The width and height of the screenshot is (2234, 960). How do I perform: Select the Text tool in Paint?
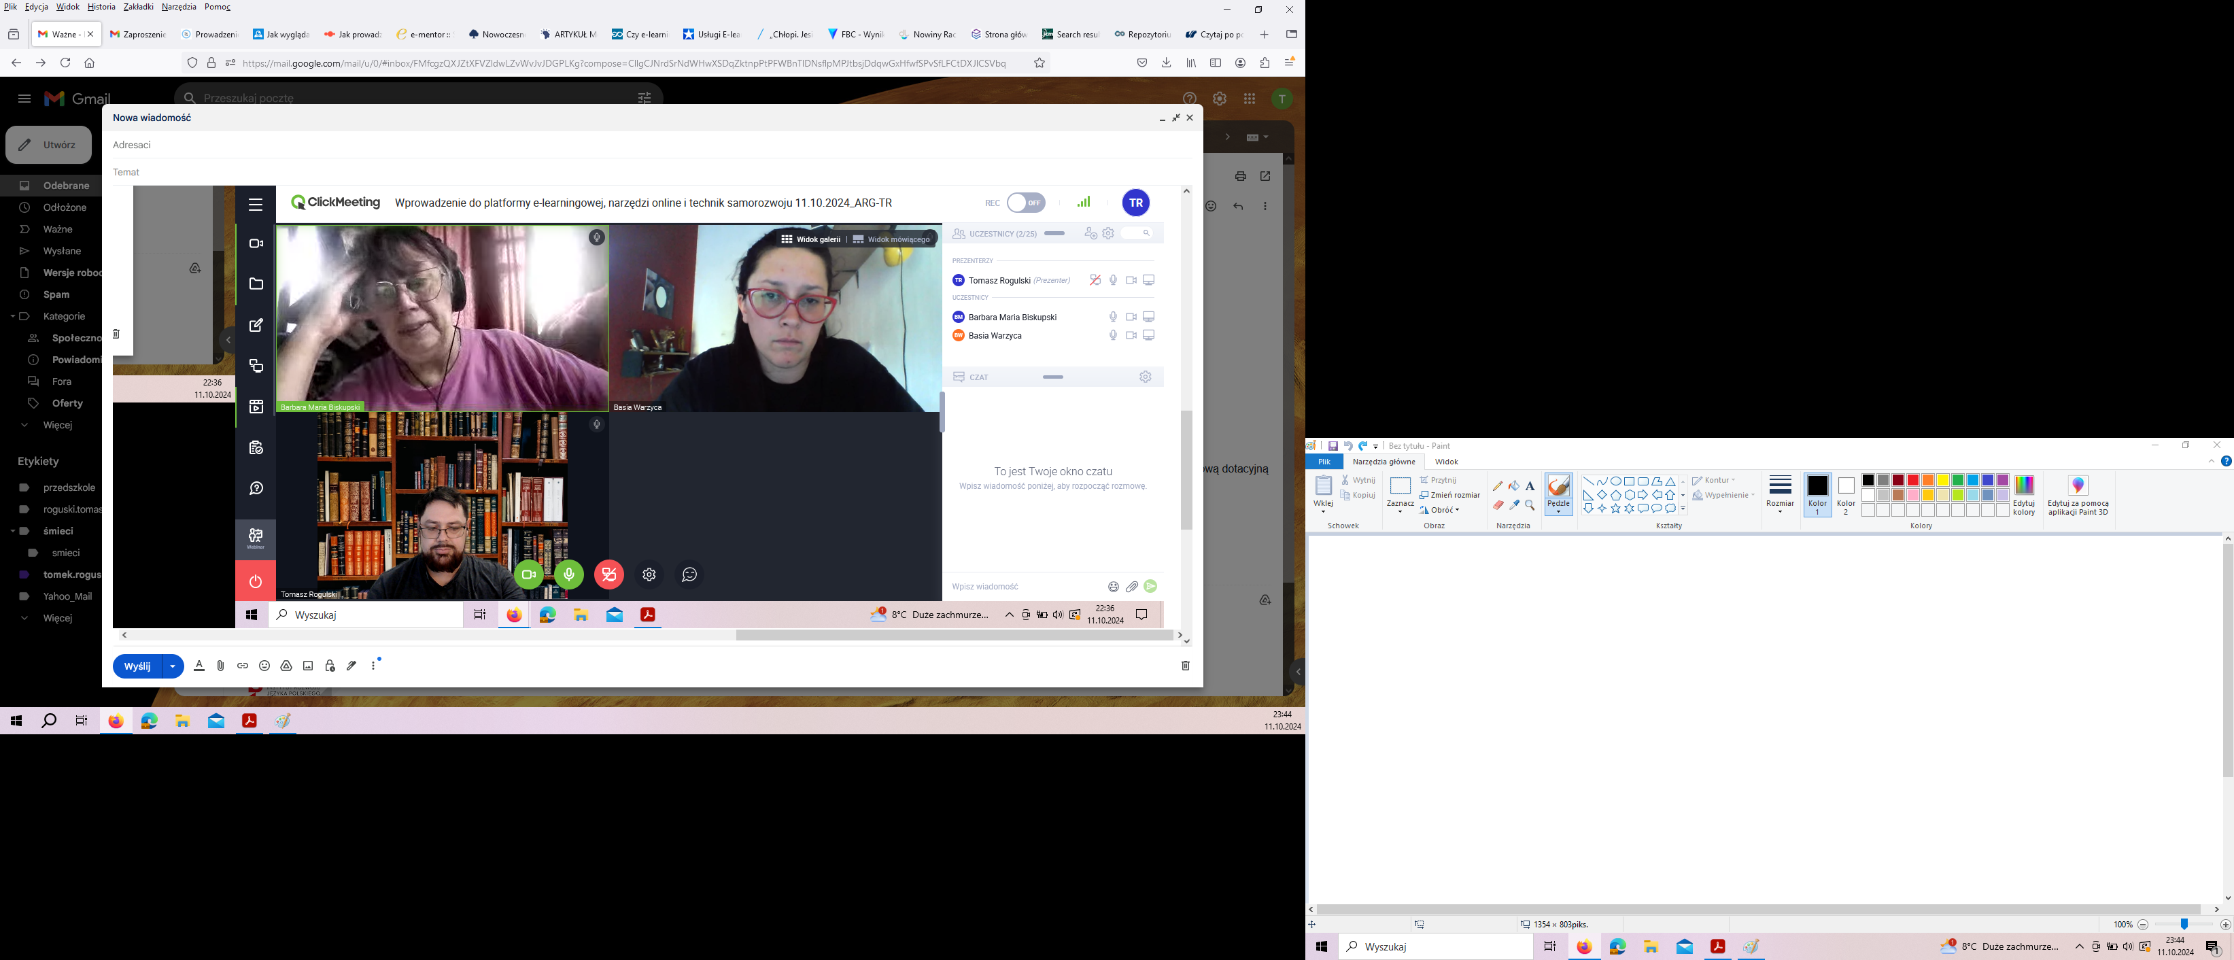point(1530,485)
